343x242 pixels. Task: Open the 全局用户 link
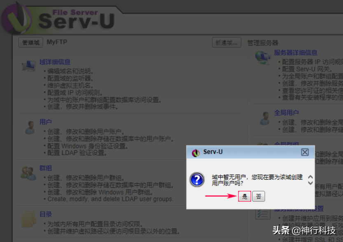point(286,113)
